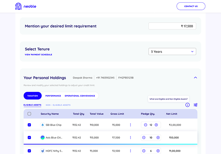Select the Eligible Assets tab

point(32,105)
